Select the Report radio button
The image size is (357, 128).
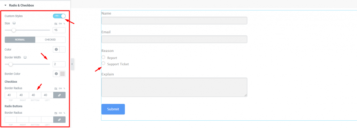coord(103,57)
